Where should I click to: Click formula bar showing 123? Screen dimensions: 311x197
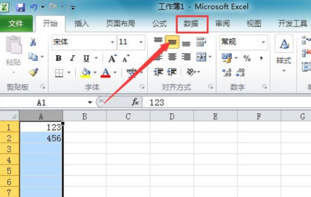227,103
